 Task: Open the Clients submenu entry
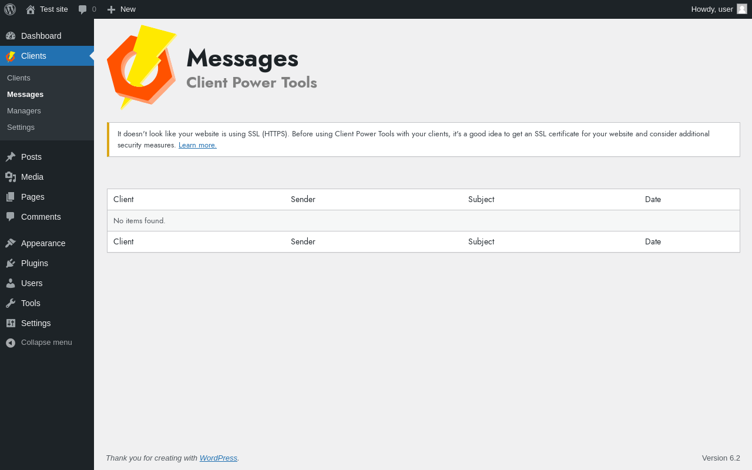19,78
